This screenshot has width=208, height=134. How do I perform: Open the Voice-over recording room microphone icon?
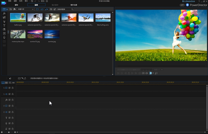pyautogui.click(x=4, y=37)
